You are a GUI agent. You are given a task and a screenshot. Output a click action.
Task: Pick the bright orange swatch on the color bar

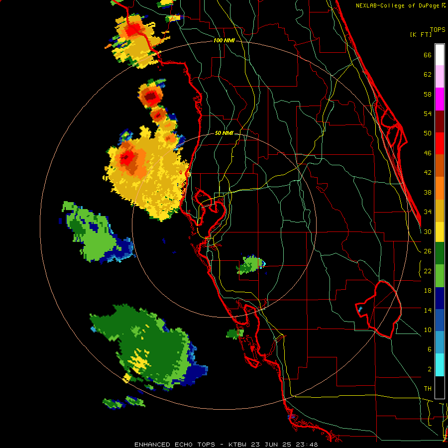click(x=440, y=188)
